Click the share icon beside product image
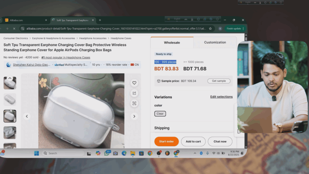This screenshot has width=309, height=174. click(x=134, y=93)
